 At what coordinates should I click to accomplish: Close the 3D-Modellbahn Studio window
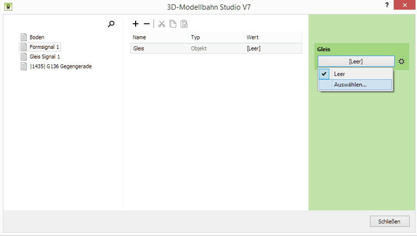405,5
